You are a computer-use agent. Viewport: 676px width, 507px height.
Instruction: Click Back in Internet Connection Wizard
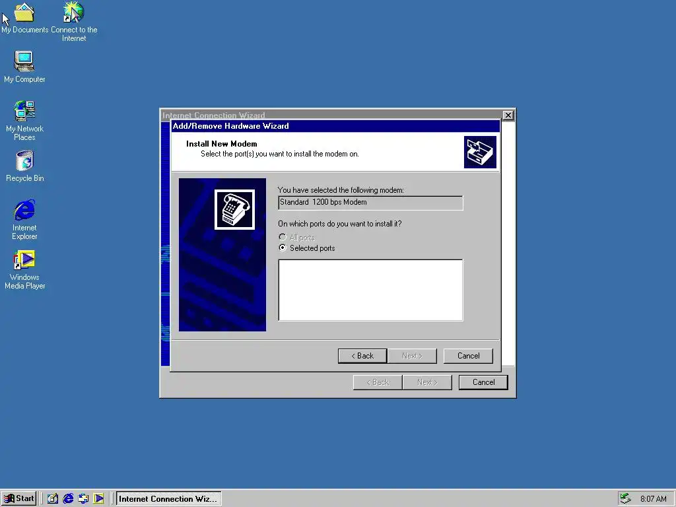point(378,382)
